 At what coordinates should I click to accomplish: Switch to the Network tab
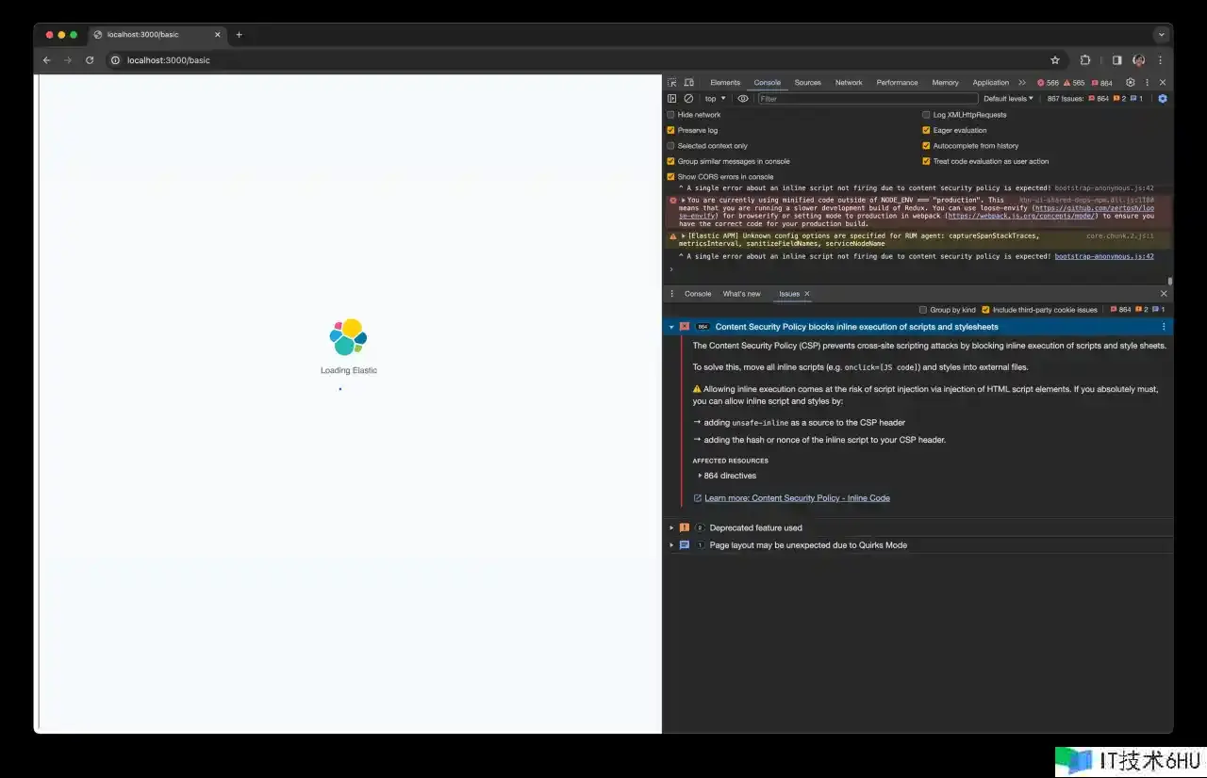849,83
